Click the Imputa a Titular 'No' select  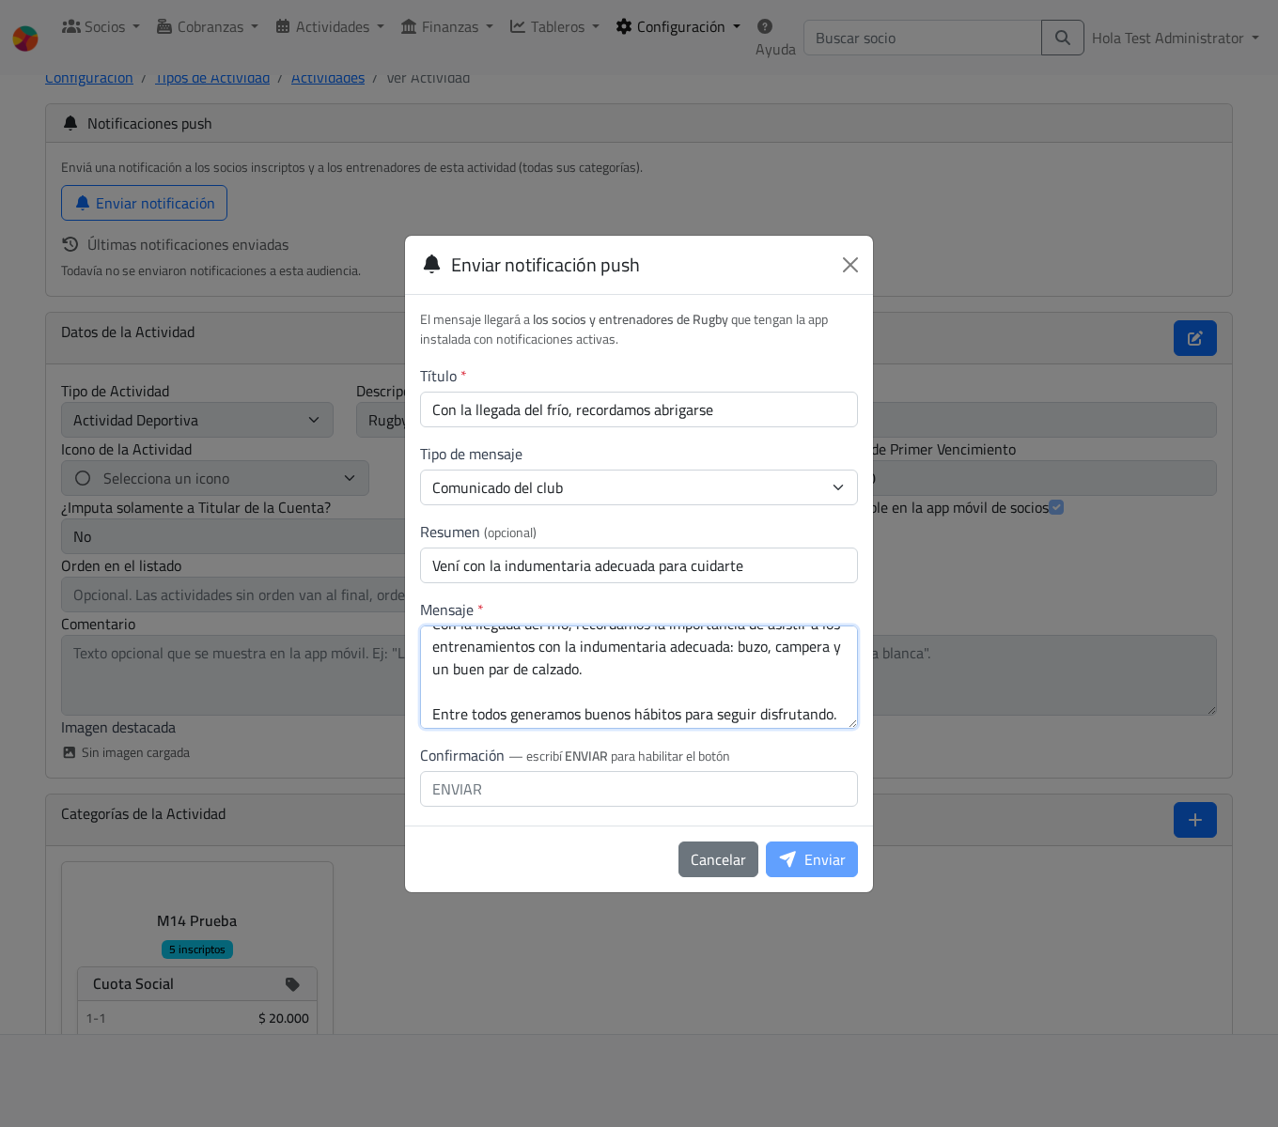(x=233, y=536)
